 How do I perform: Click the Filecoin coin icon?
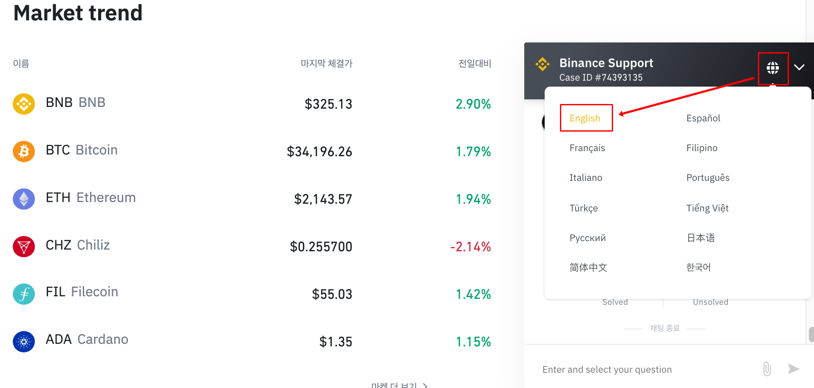click(24, 294)
